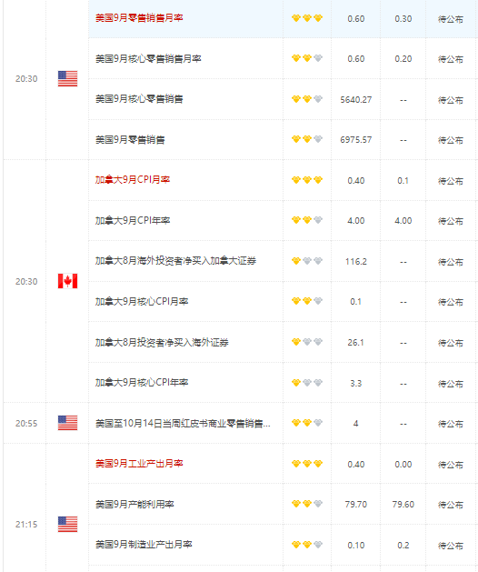
Task: Click importance stars in 美国9月核心零售销售 5640.27 row
Action: point(307,99)
